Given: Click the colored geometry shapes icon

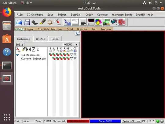Looking at the screenshot, I should point(98,22).
